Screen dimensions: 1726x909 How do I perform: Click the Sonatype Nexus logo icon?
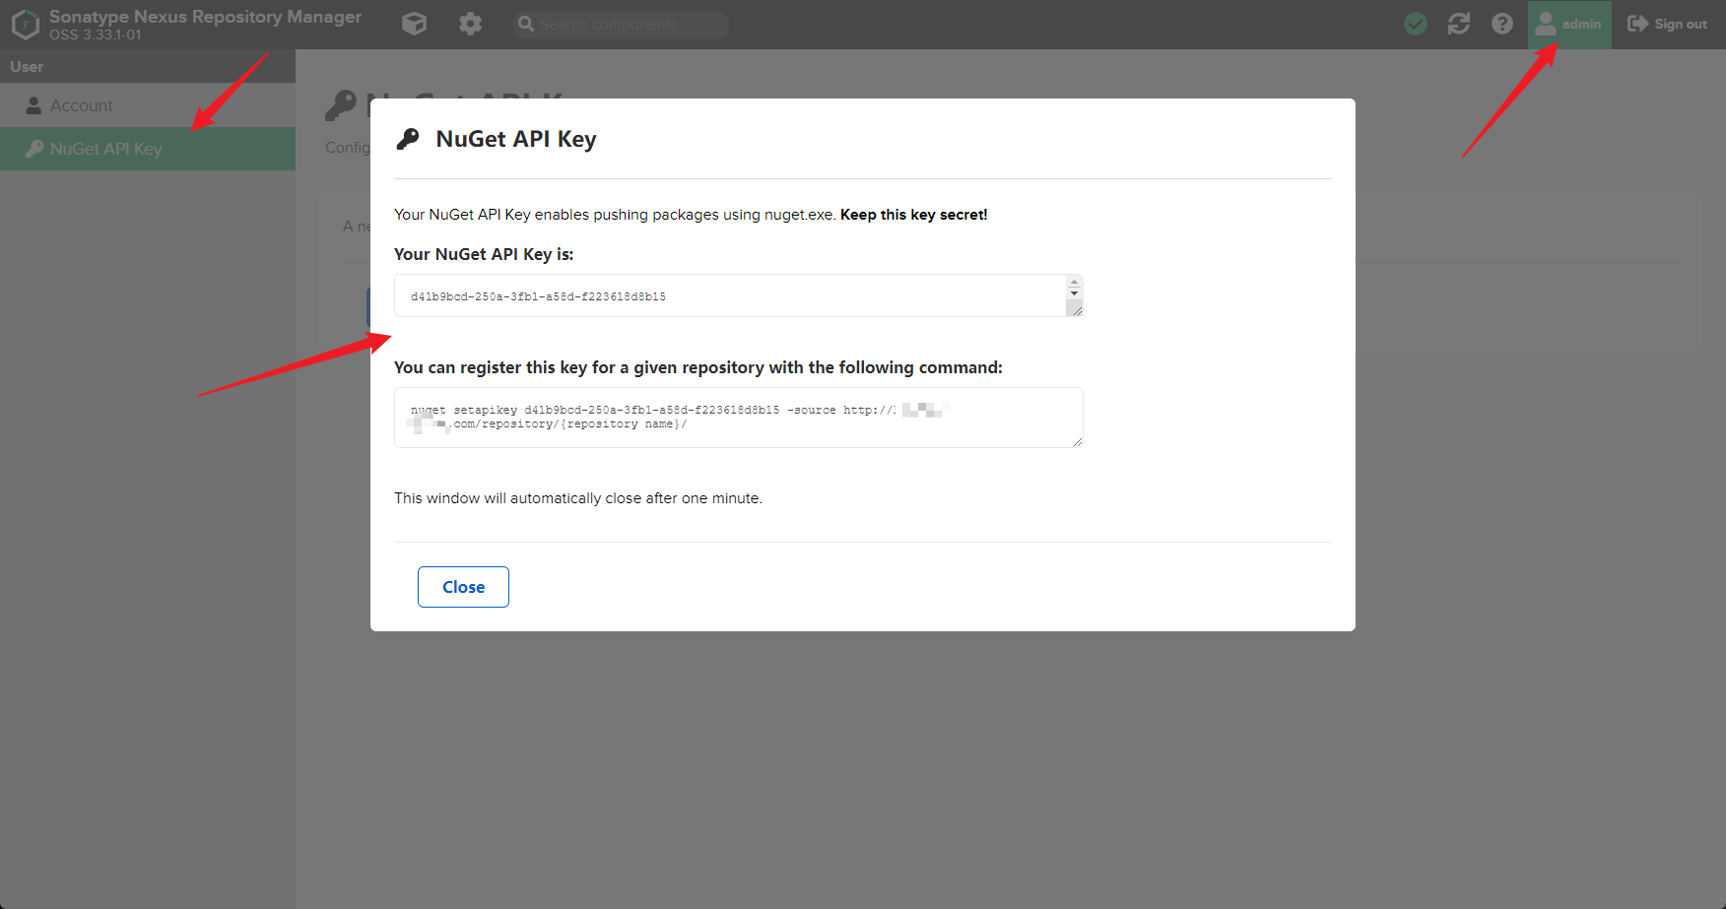click(25, 24)
